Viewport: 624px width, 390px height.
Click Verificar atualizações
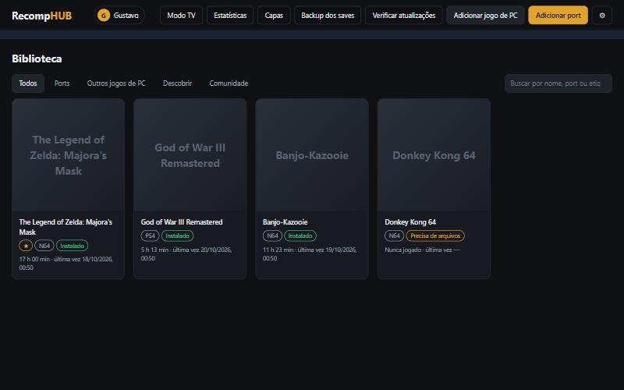[x=403, y=16]
